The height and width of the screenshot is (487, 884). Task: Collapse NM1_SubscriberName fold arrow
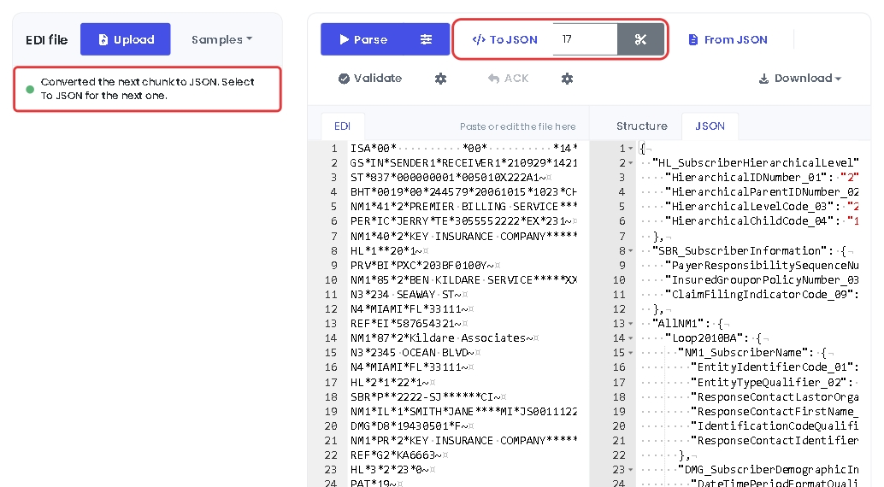[631, 353]
